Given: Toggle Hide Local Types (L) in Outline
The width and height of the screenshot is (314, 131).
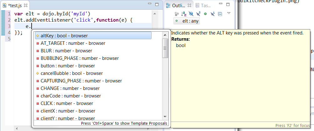Looking at the screenshot, I should 213,14.
